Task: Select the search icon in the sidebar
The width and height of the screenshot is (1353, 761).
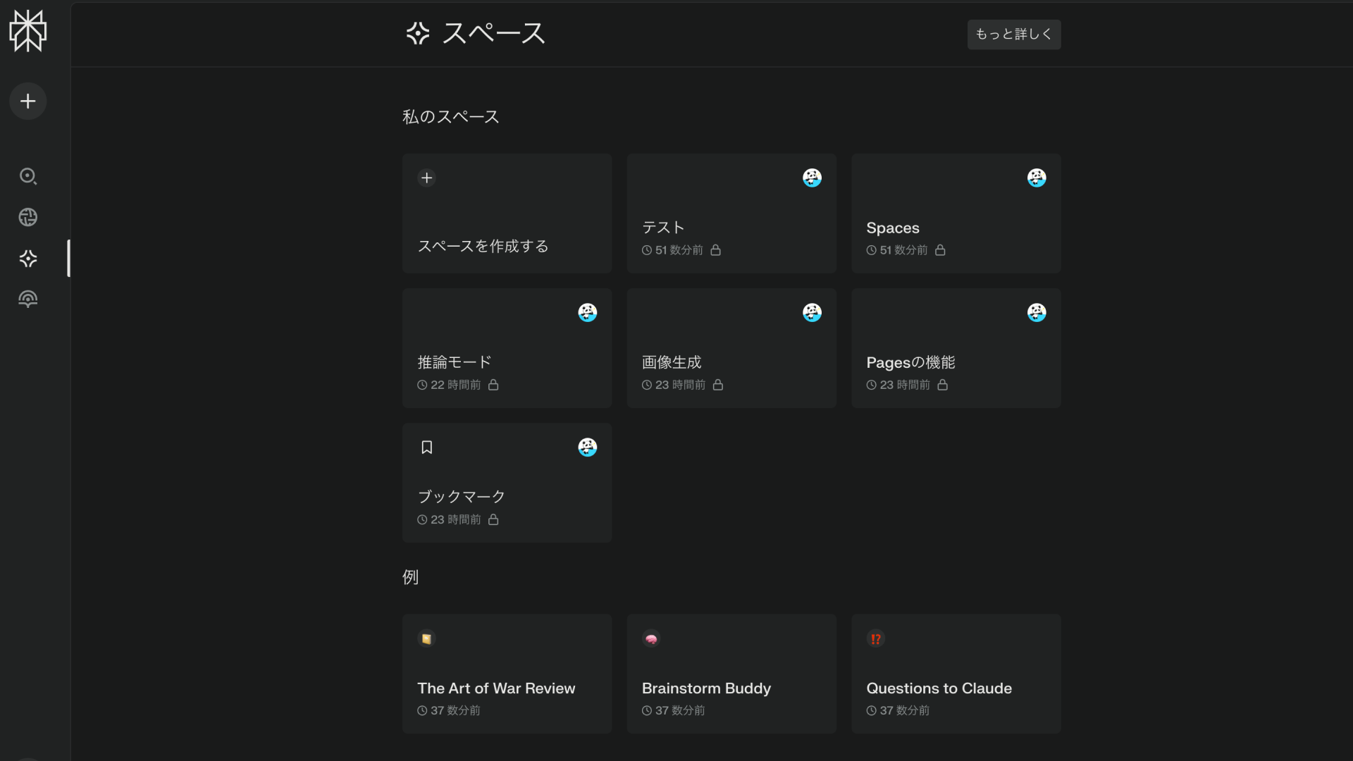Action: tap(27, 176)
